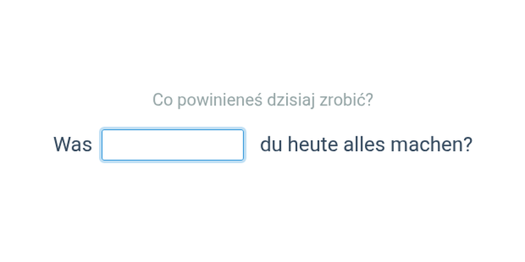Click the Polish translation hint sentence
The width and height of the screenshot is (525, 262).
point(263,100)
